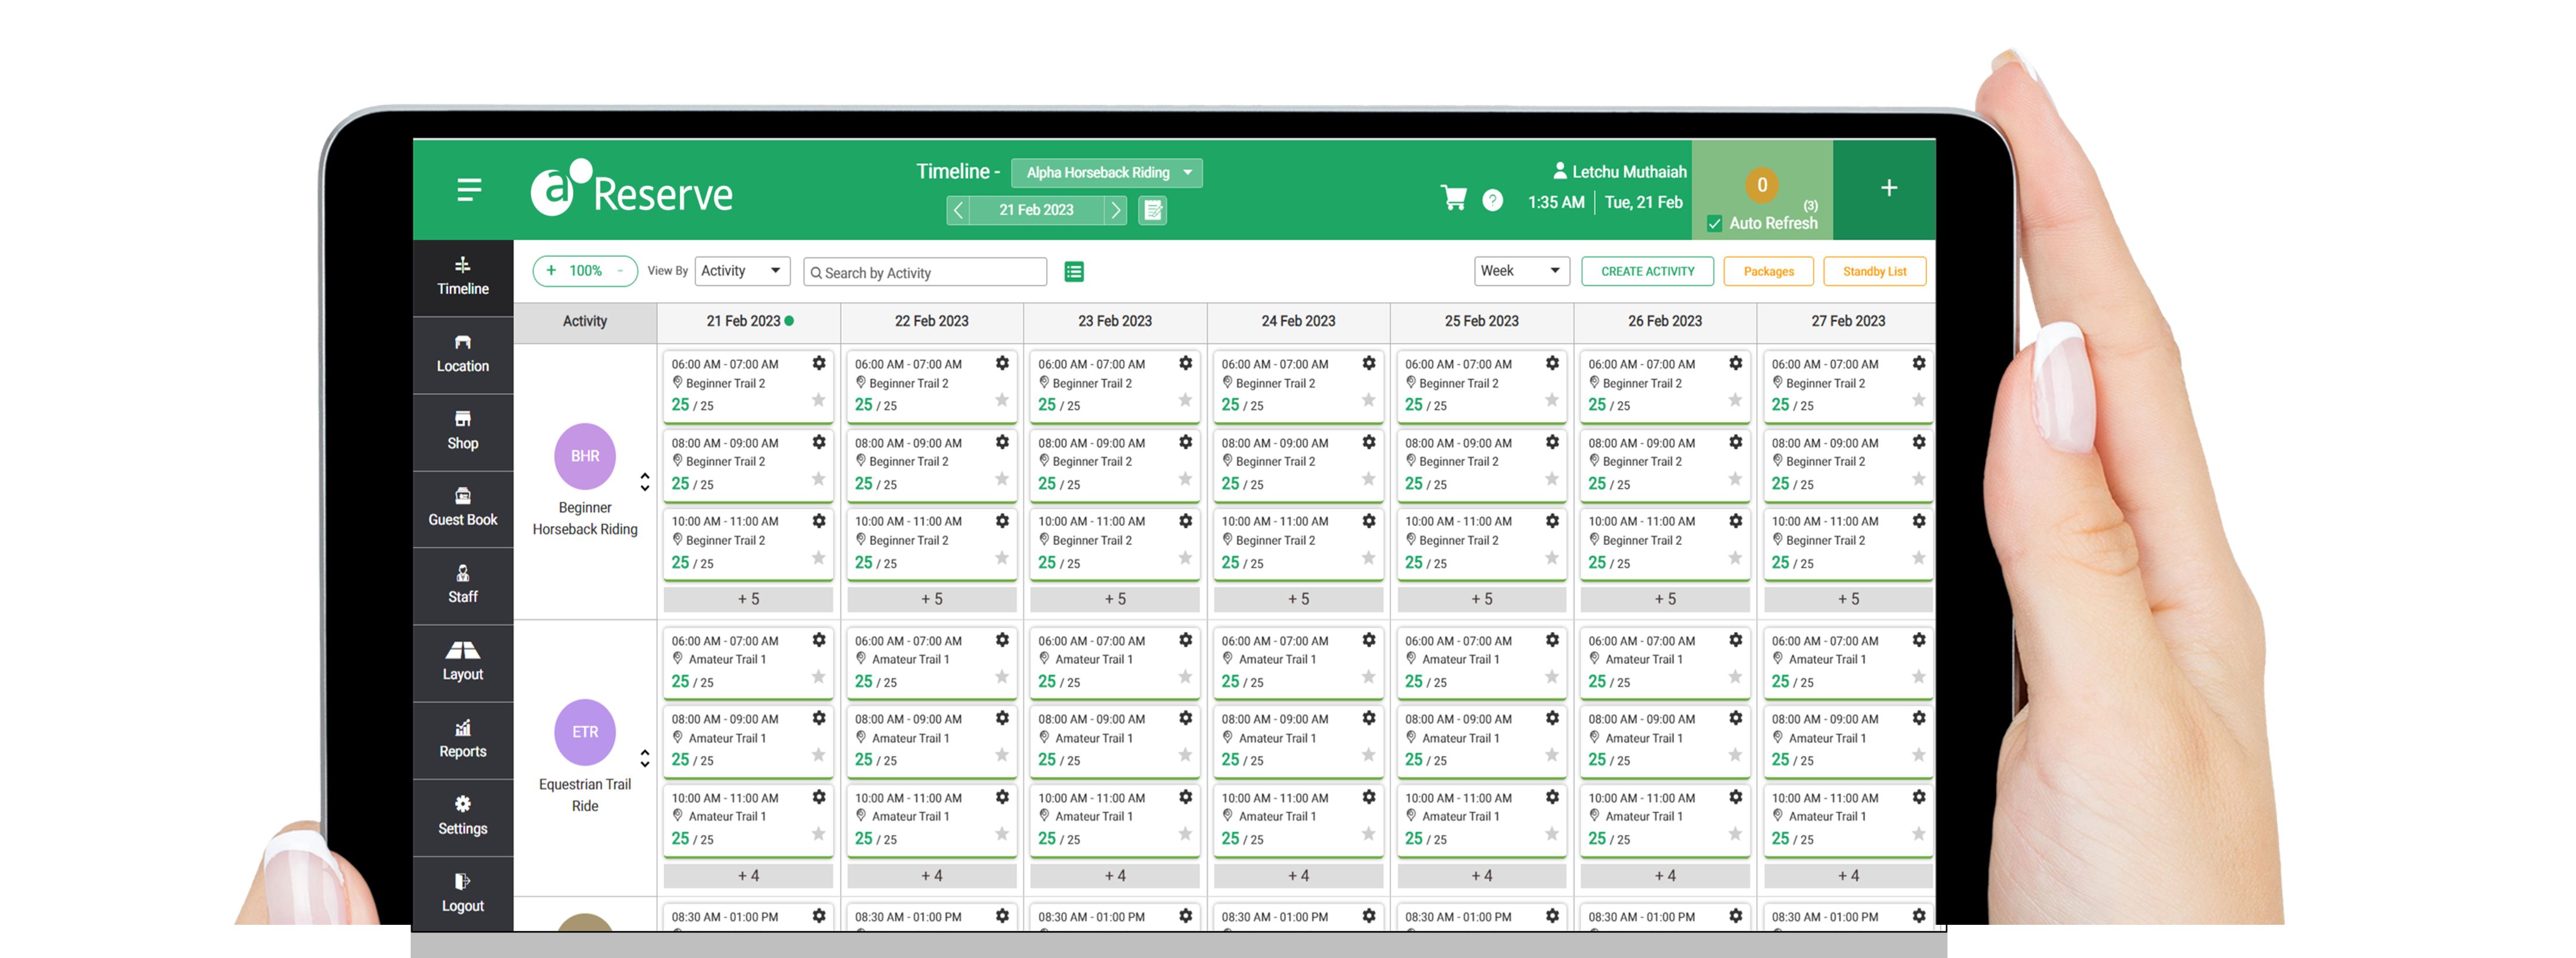This screenshot has width=2576, height=958.
Task: Star the 24 Feb 08:00 AM Amateur Trail 1 slot
Action: coord(1368,755)
